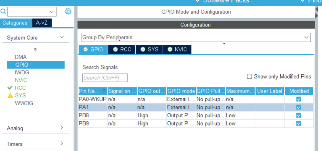The width and height of the screenshot is (322, 151).
Task: Toggle Modified checkbox for PB8
Action: click(x=299, y=115)
